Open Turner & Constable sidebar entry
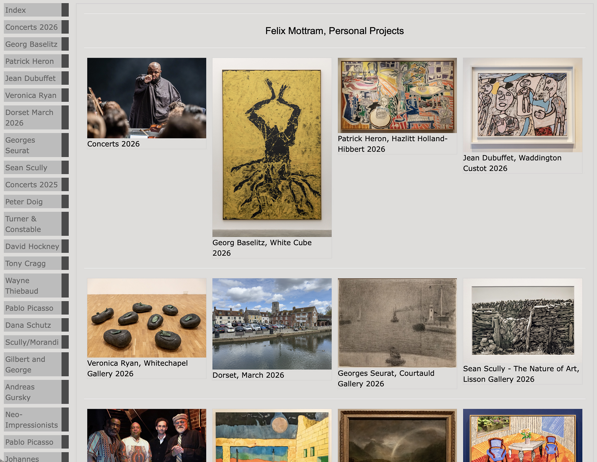 point(36,224)
